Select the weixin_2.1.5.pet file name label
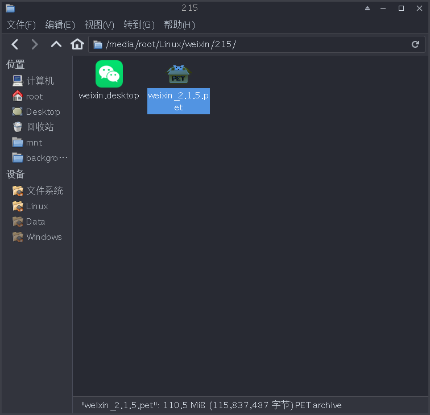The width and height of the screenshot is (430, 415). tap(179, 101)
